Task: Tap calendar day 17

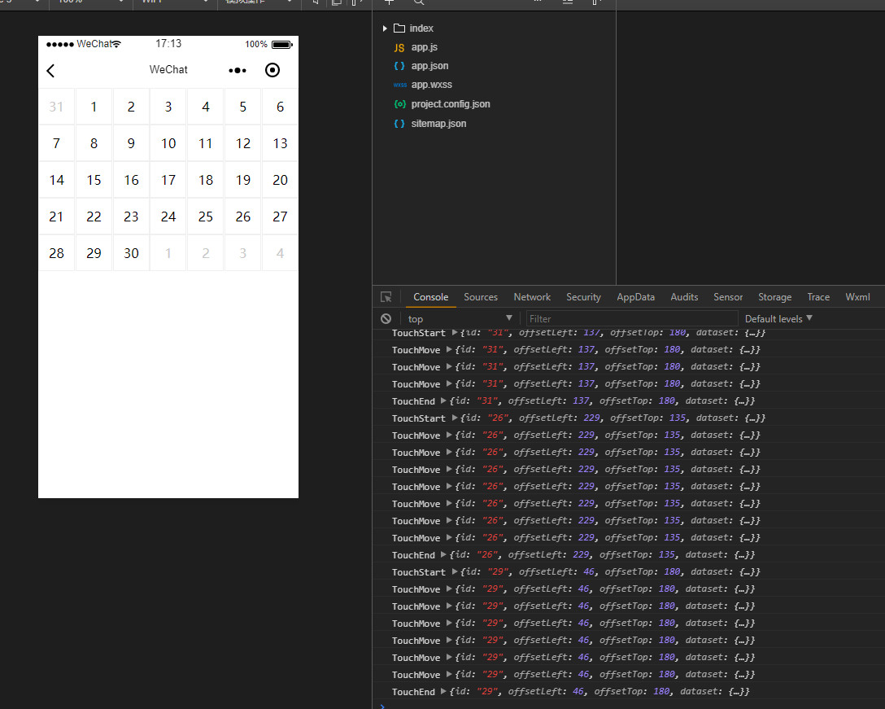Action: pos(168,180)
